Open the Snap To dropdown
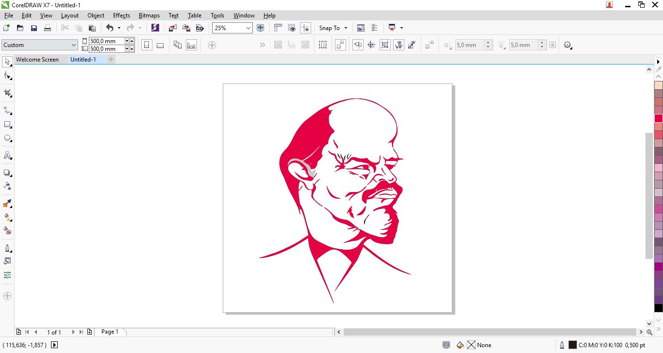 coord(333,28)
